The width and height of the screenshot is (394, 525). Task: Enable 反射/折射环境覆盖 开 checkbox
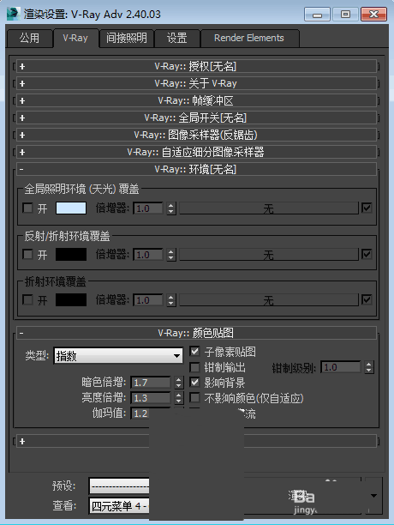(27, 255)
